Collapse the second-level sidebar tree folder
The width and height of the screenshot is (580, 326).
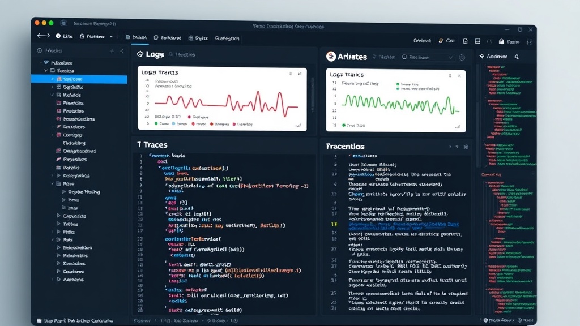pyautogui.click(x=46, y=71)
